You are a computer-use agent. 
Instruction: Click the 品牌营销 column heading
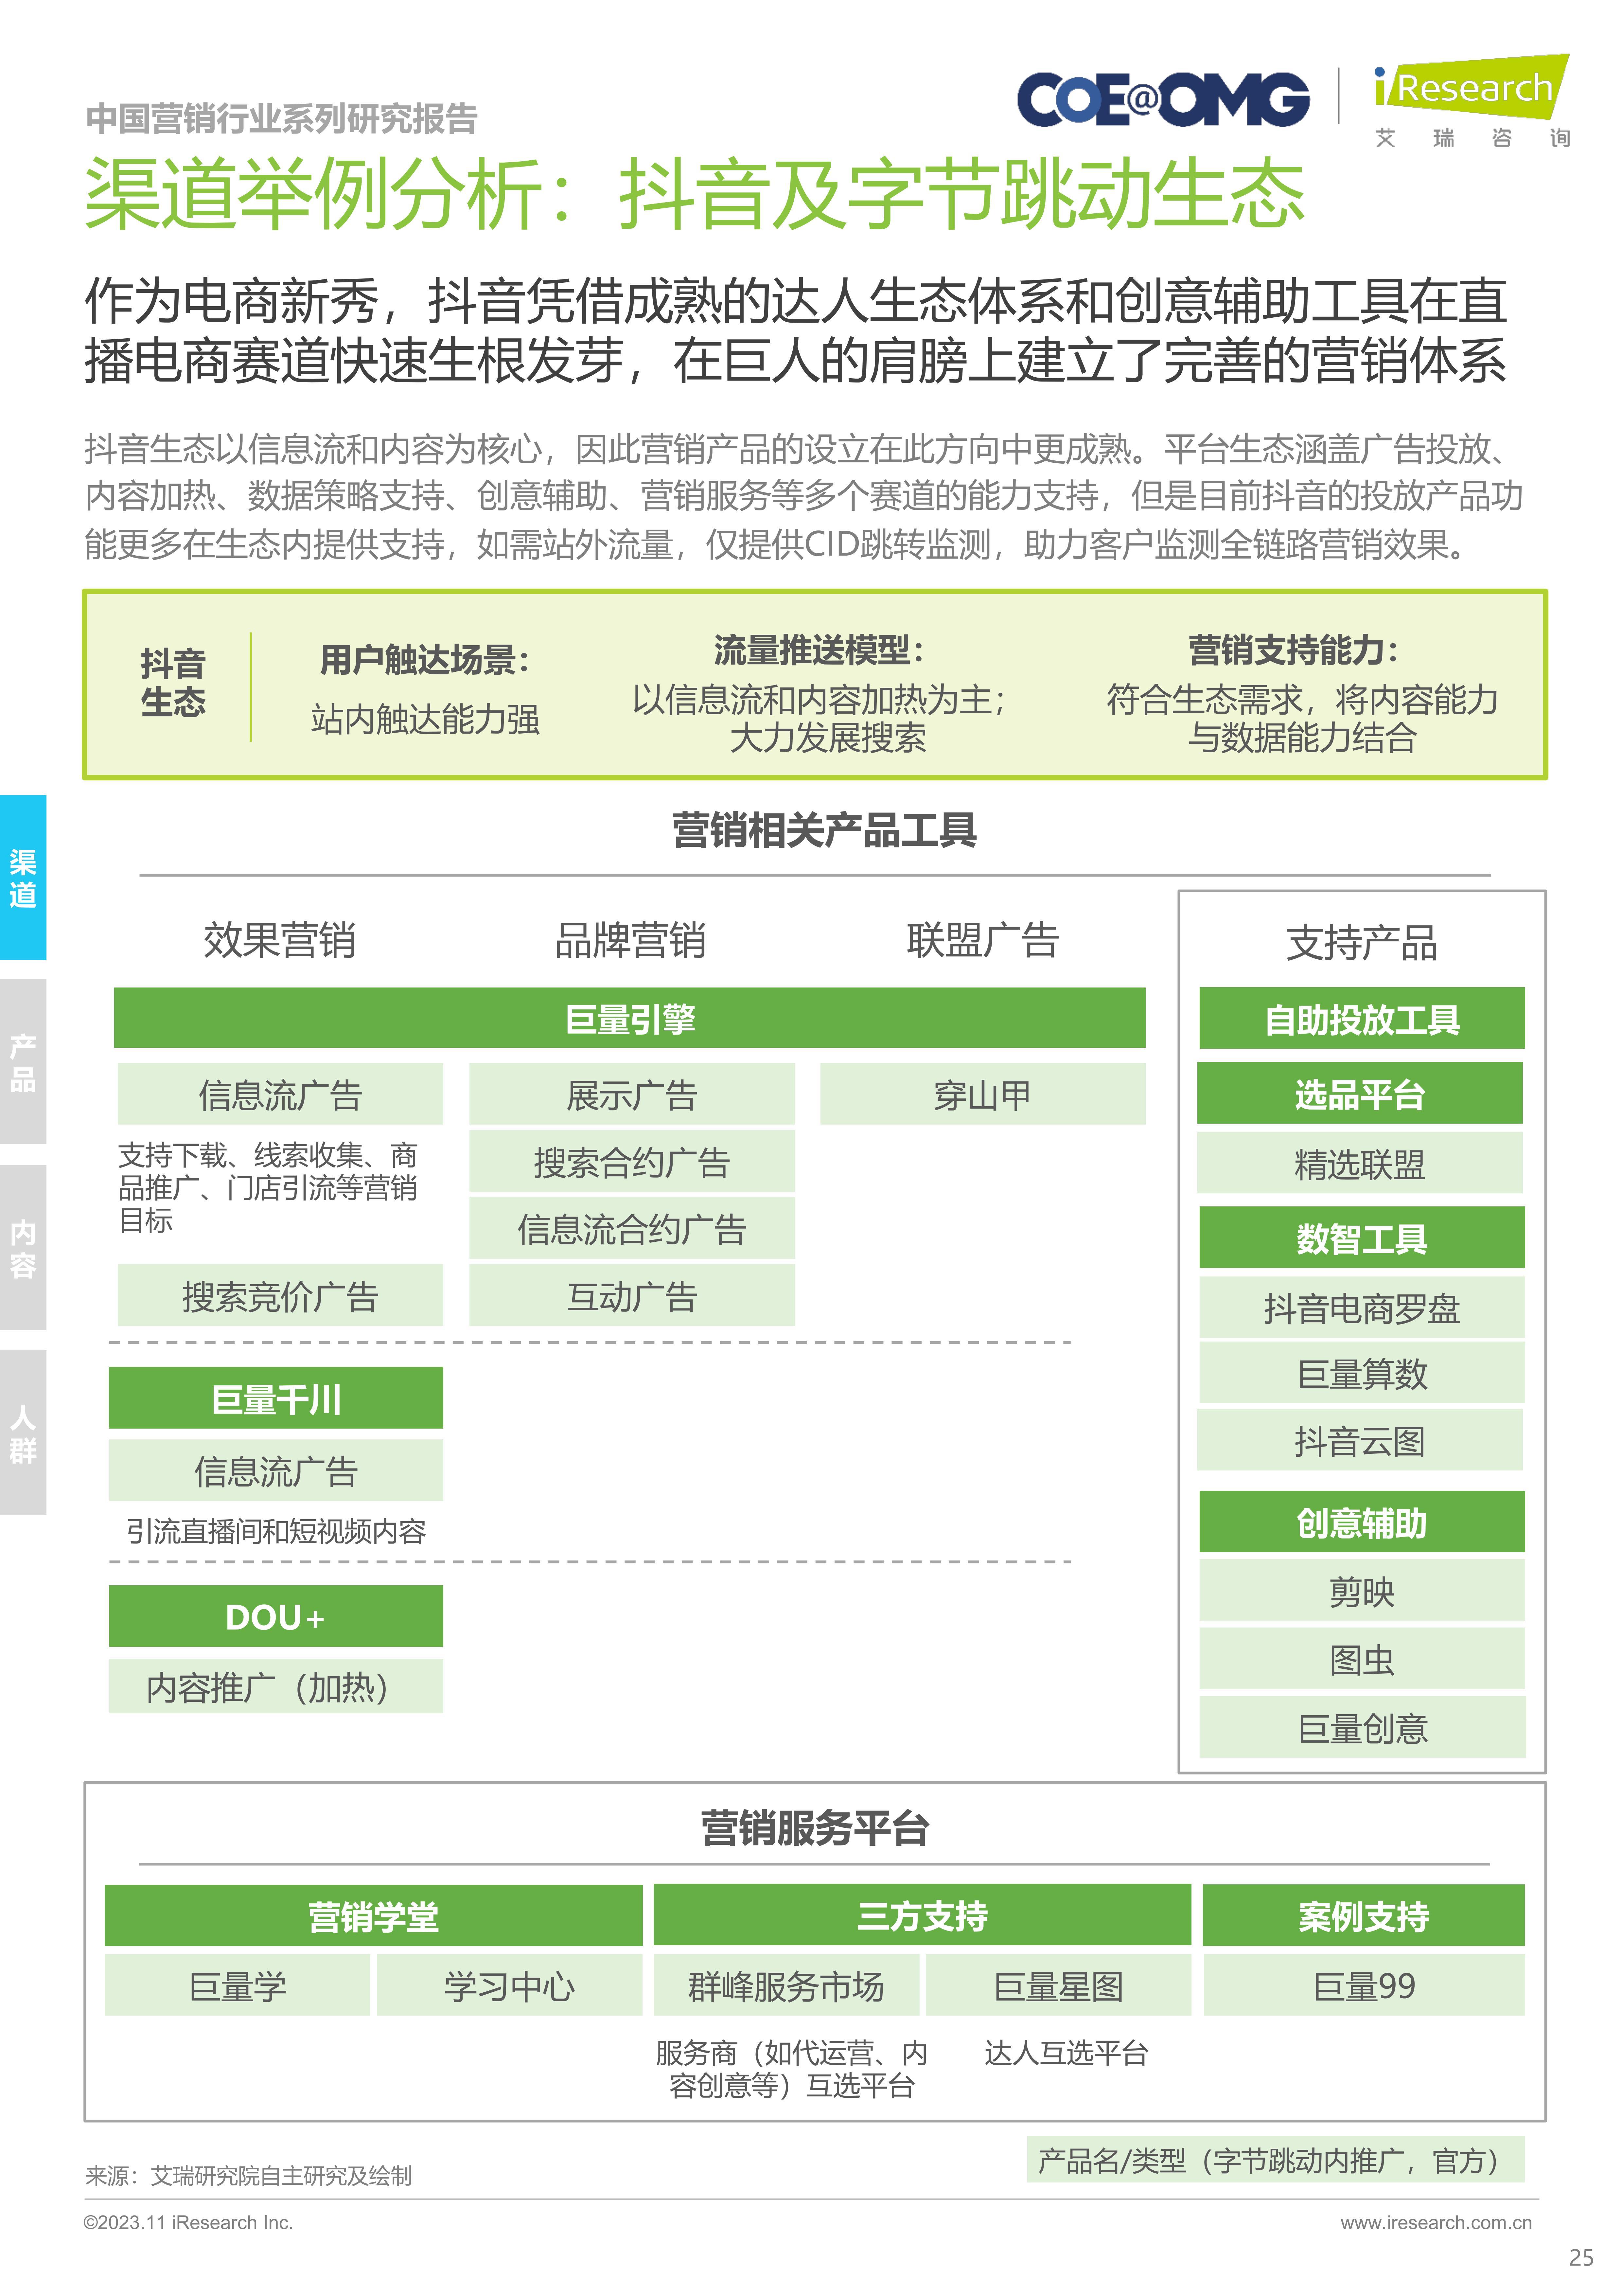(631, 940)
